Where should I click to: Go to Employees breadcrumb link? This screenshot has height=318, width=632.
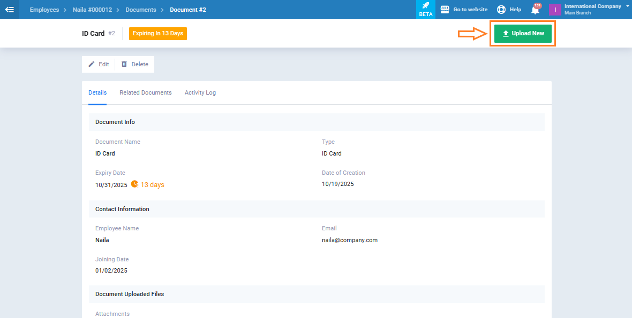44,10
